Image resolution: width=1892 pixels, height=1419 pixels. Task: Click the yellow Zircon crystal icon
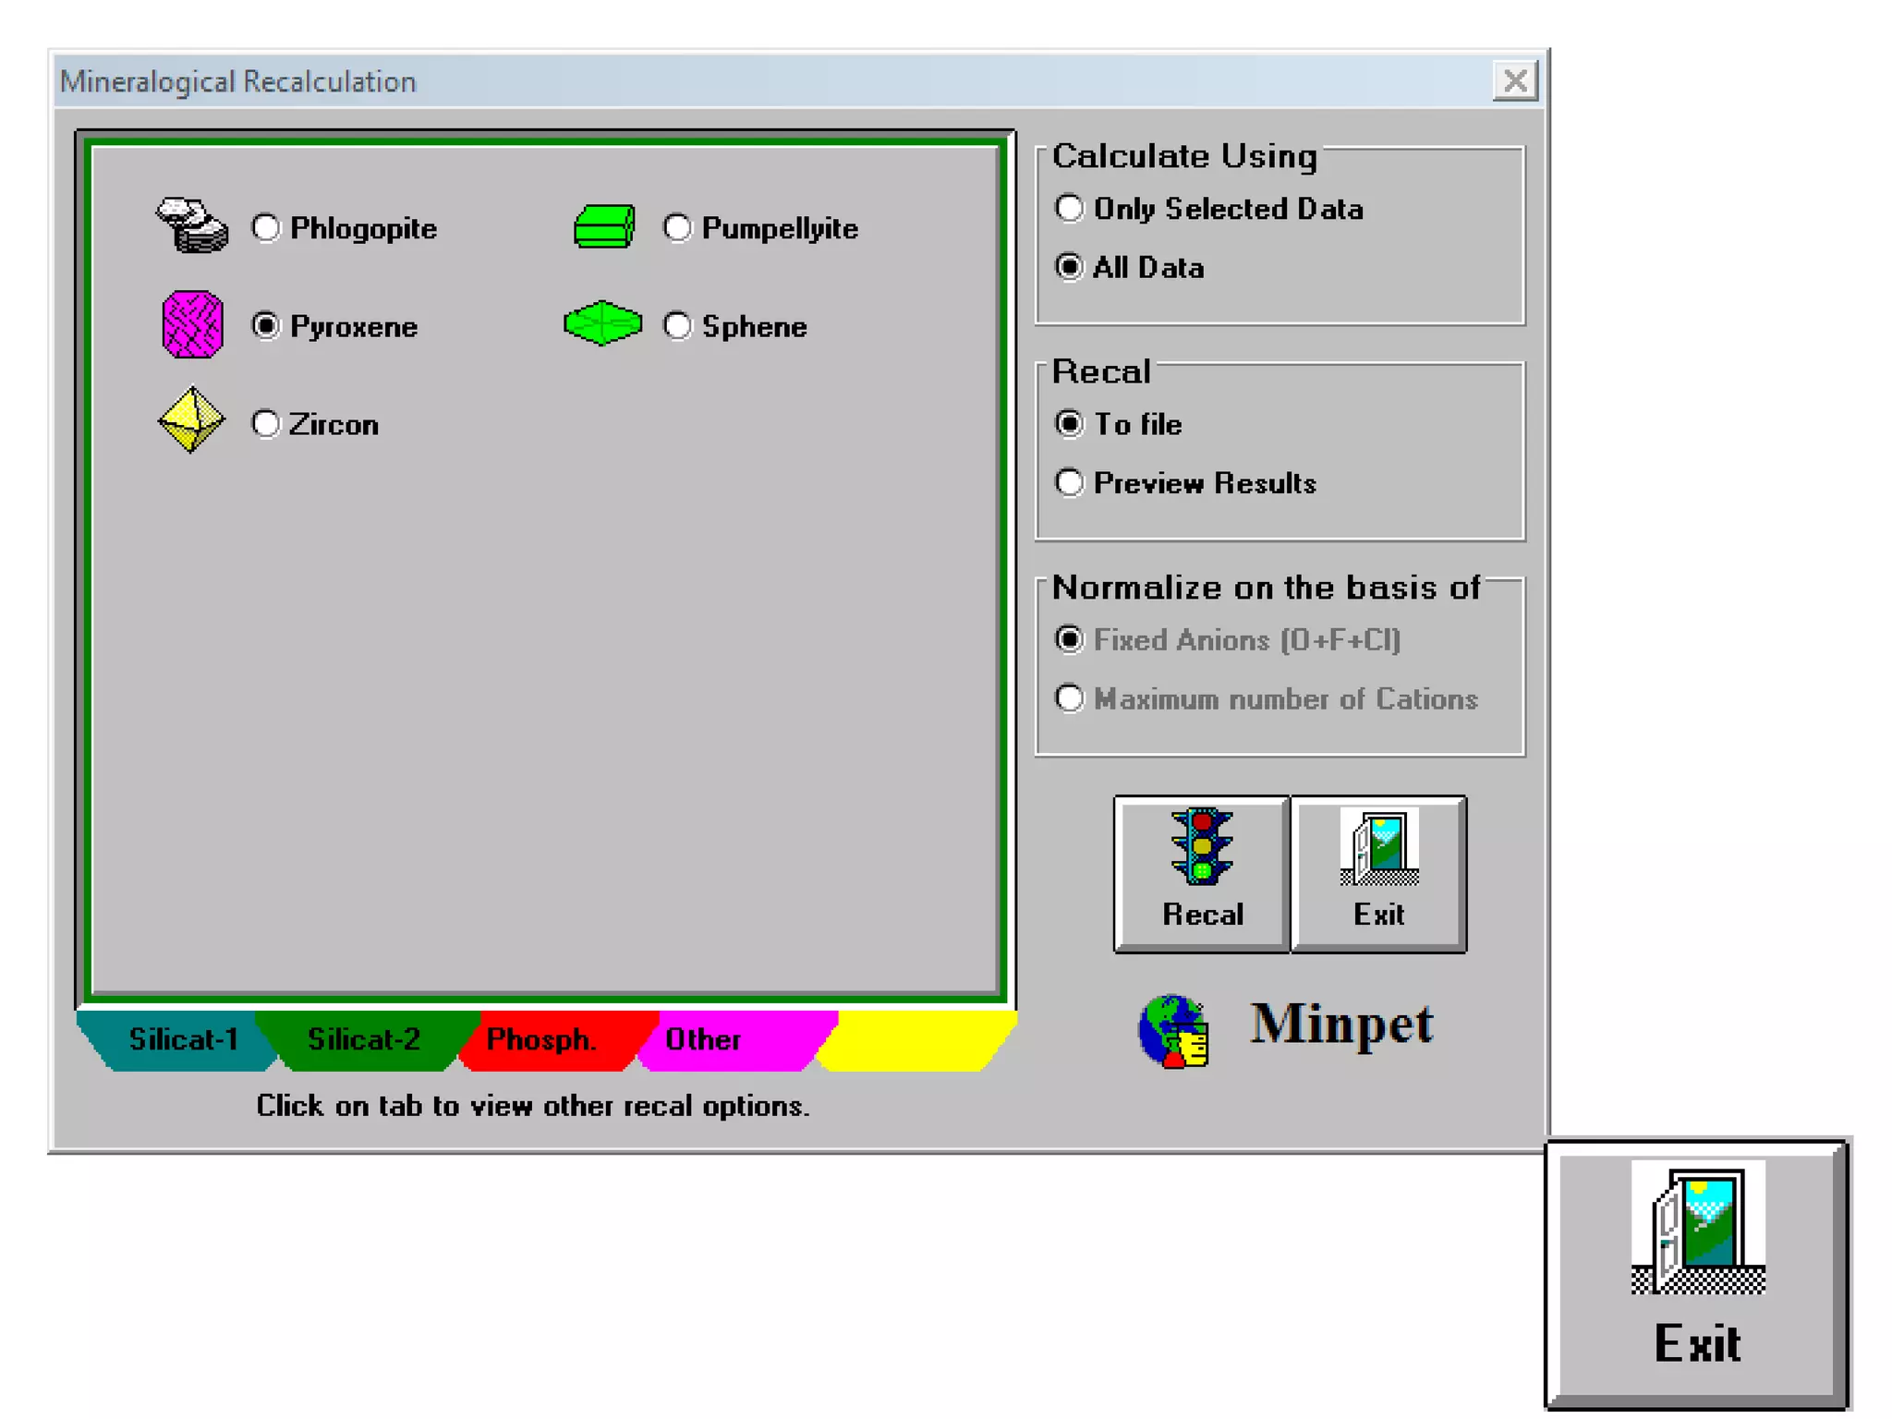pyautogui.click(x=191, y=420)
